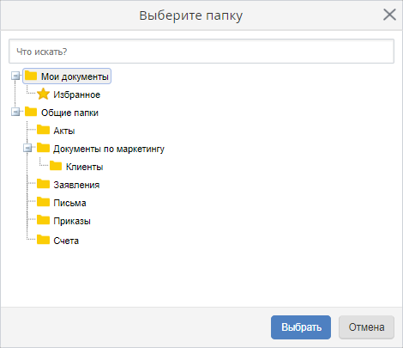Collapse the Общие папки tree node
The image size is (403, 348).
click(15, 112)
